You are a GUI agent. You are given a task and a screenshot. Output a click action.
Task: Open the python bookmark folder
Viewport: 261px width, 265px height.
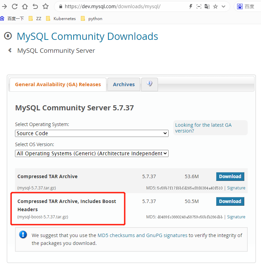91,19
